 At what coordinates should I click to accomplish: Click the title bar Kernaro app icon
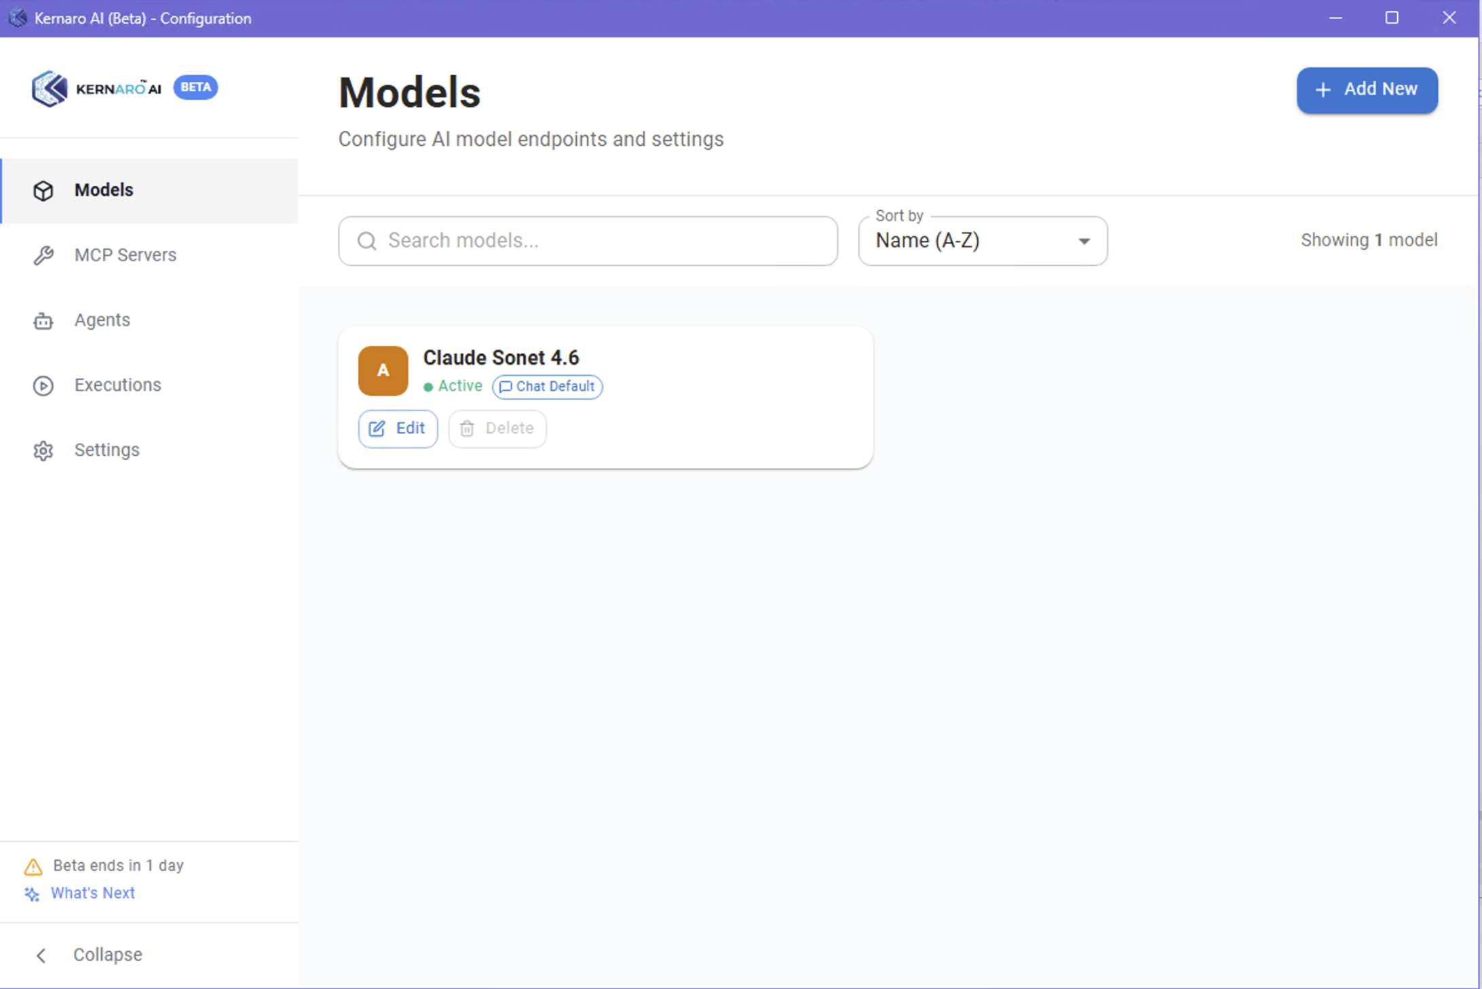click(x=18, y=18)
